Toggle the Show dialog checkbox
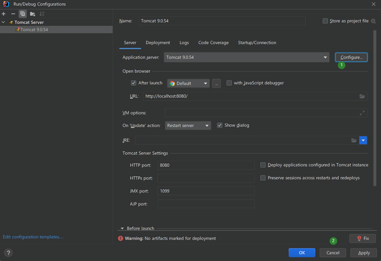This screenshot has height=261, width=381. [x=220, y=125]
